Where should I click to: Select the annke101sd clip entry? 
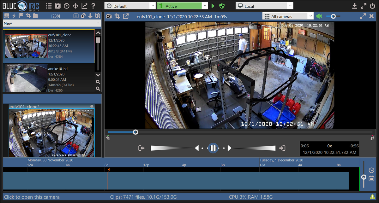pyautogui.click(x=49, y=78)
